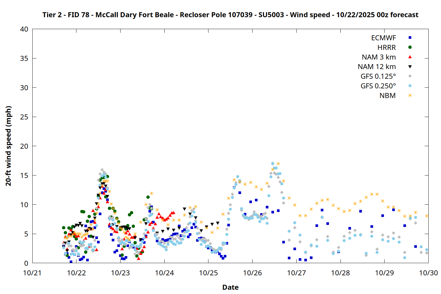The height and width of the screenshot is (294, 441).
Task: Click the blue square ECMWF legend marker
Action: [410, 38]
